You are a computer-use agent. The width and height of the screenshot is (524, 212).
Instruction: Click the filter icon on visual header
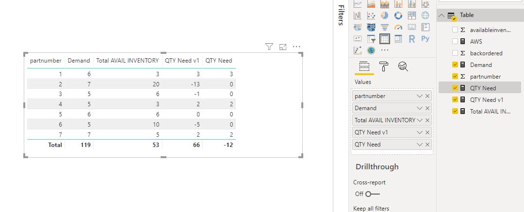point(269,47)
